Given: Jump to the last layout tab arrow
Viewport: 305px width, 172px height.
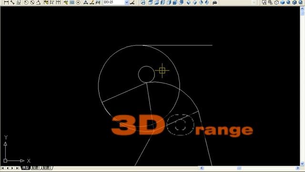Looking at the screenshot, I should click(x=17, y=168).
